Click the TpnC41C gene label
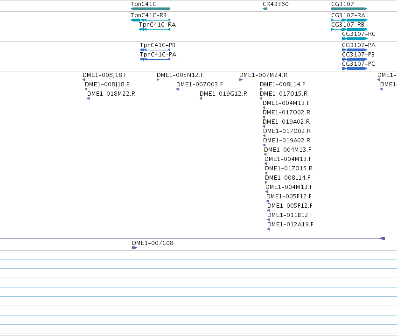Screen dimensions: 397x336 coord(143,4)
